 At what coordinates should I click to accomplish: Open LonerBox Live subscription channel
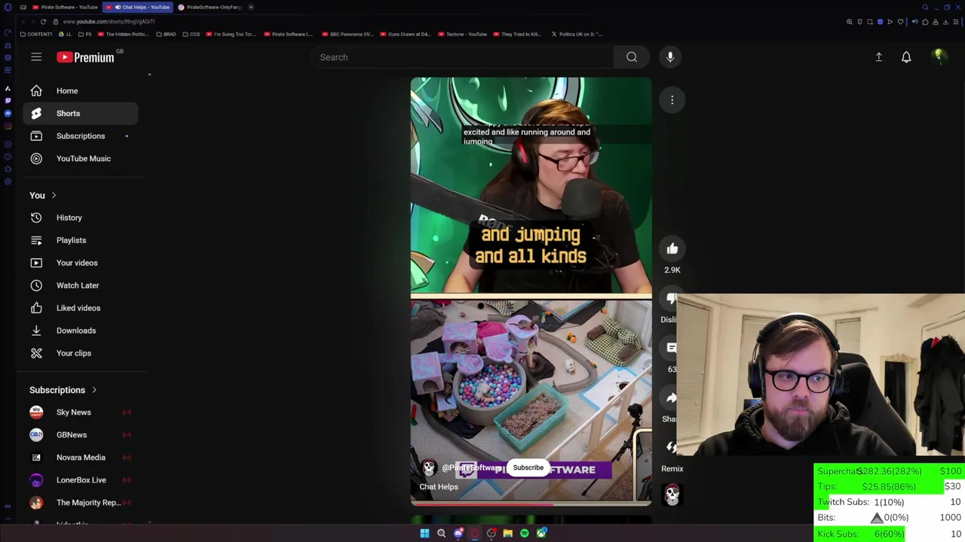click(x=81, y=480)
